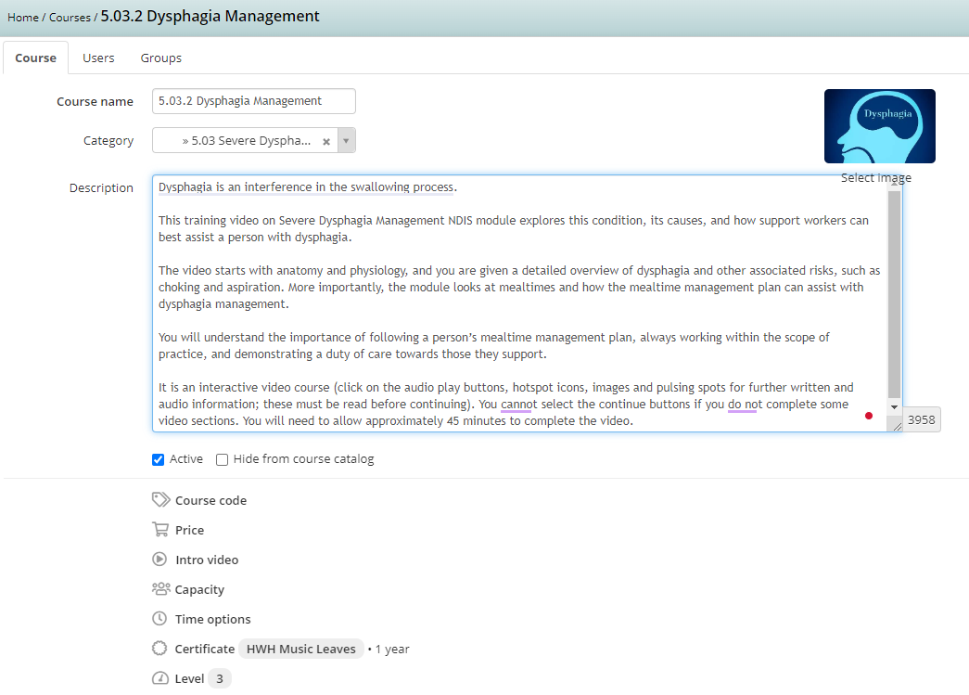This screenshot has height=695, width=969.
Task: Click the Description scroll down arrow
Action: pos(894,406)
